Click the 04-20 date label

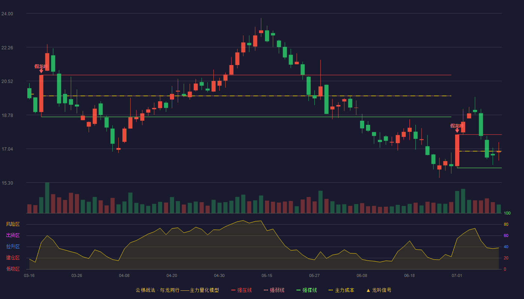(172, 275)
